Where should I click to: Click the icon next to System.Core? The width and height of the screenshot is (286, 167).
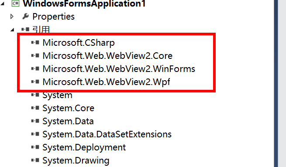click(x=35, y=108)
